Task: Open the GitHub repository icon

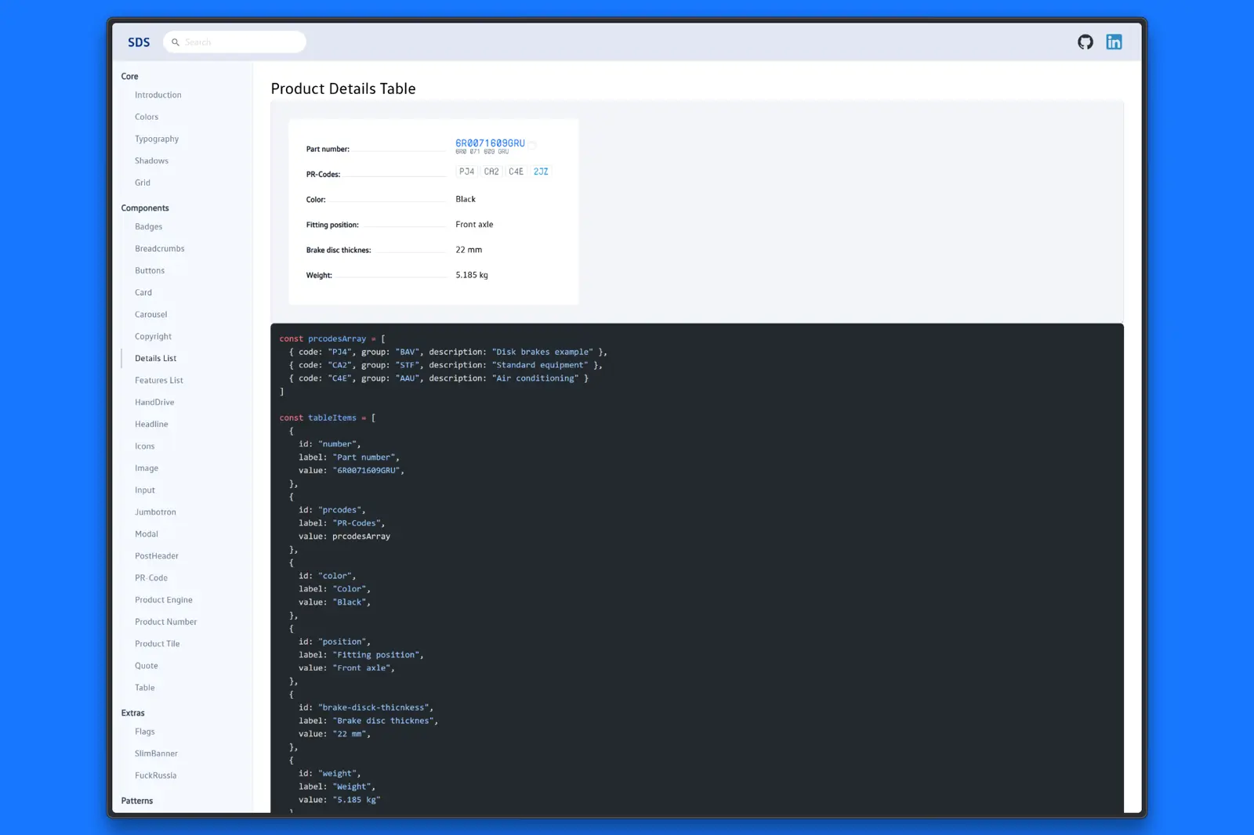Action: coord(1085,42)
